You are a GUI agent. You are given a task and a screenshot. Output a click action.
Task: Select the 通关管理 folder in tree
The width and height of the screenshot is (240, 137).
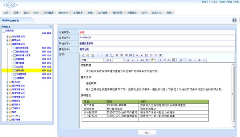[x=16, y=120]
